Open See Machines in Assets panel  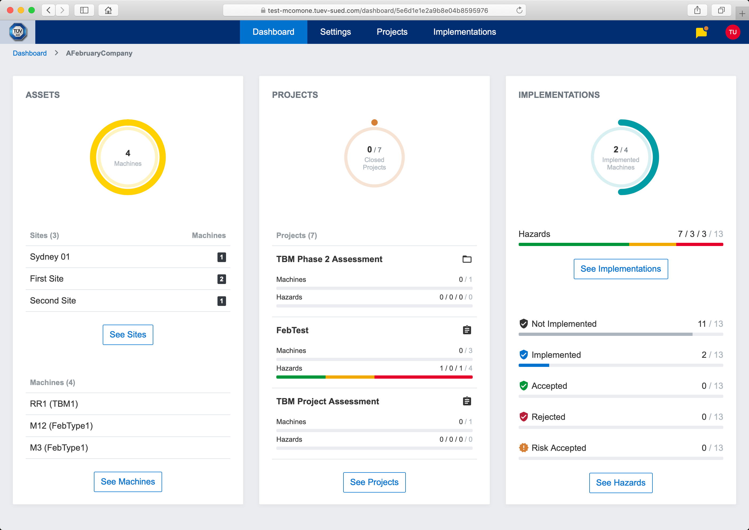[127, 482]
